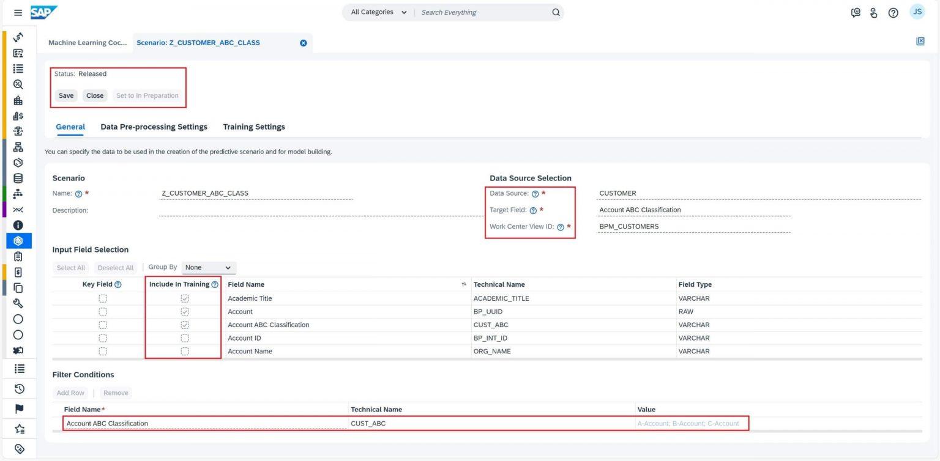
Task: Expand the All Categories dropdown
Action: 378,12
